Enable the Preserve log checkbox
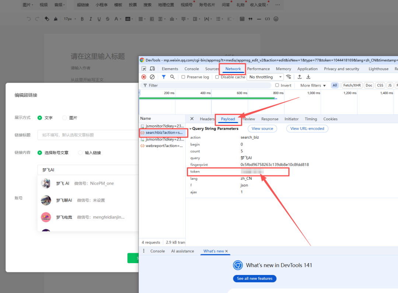The width and height of the screenshot is (398, 293). click(x=183, y=77)
